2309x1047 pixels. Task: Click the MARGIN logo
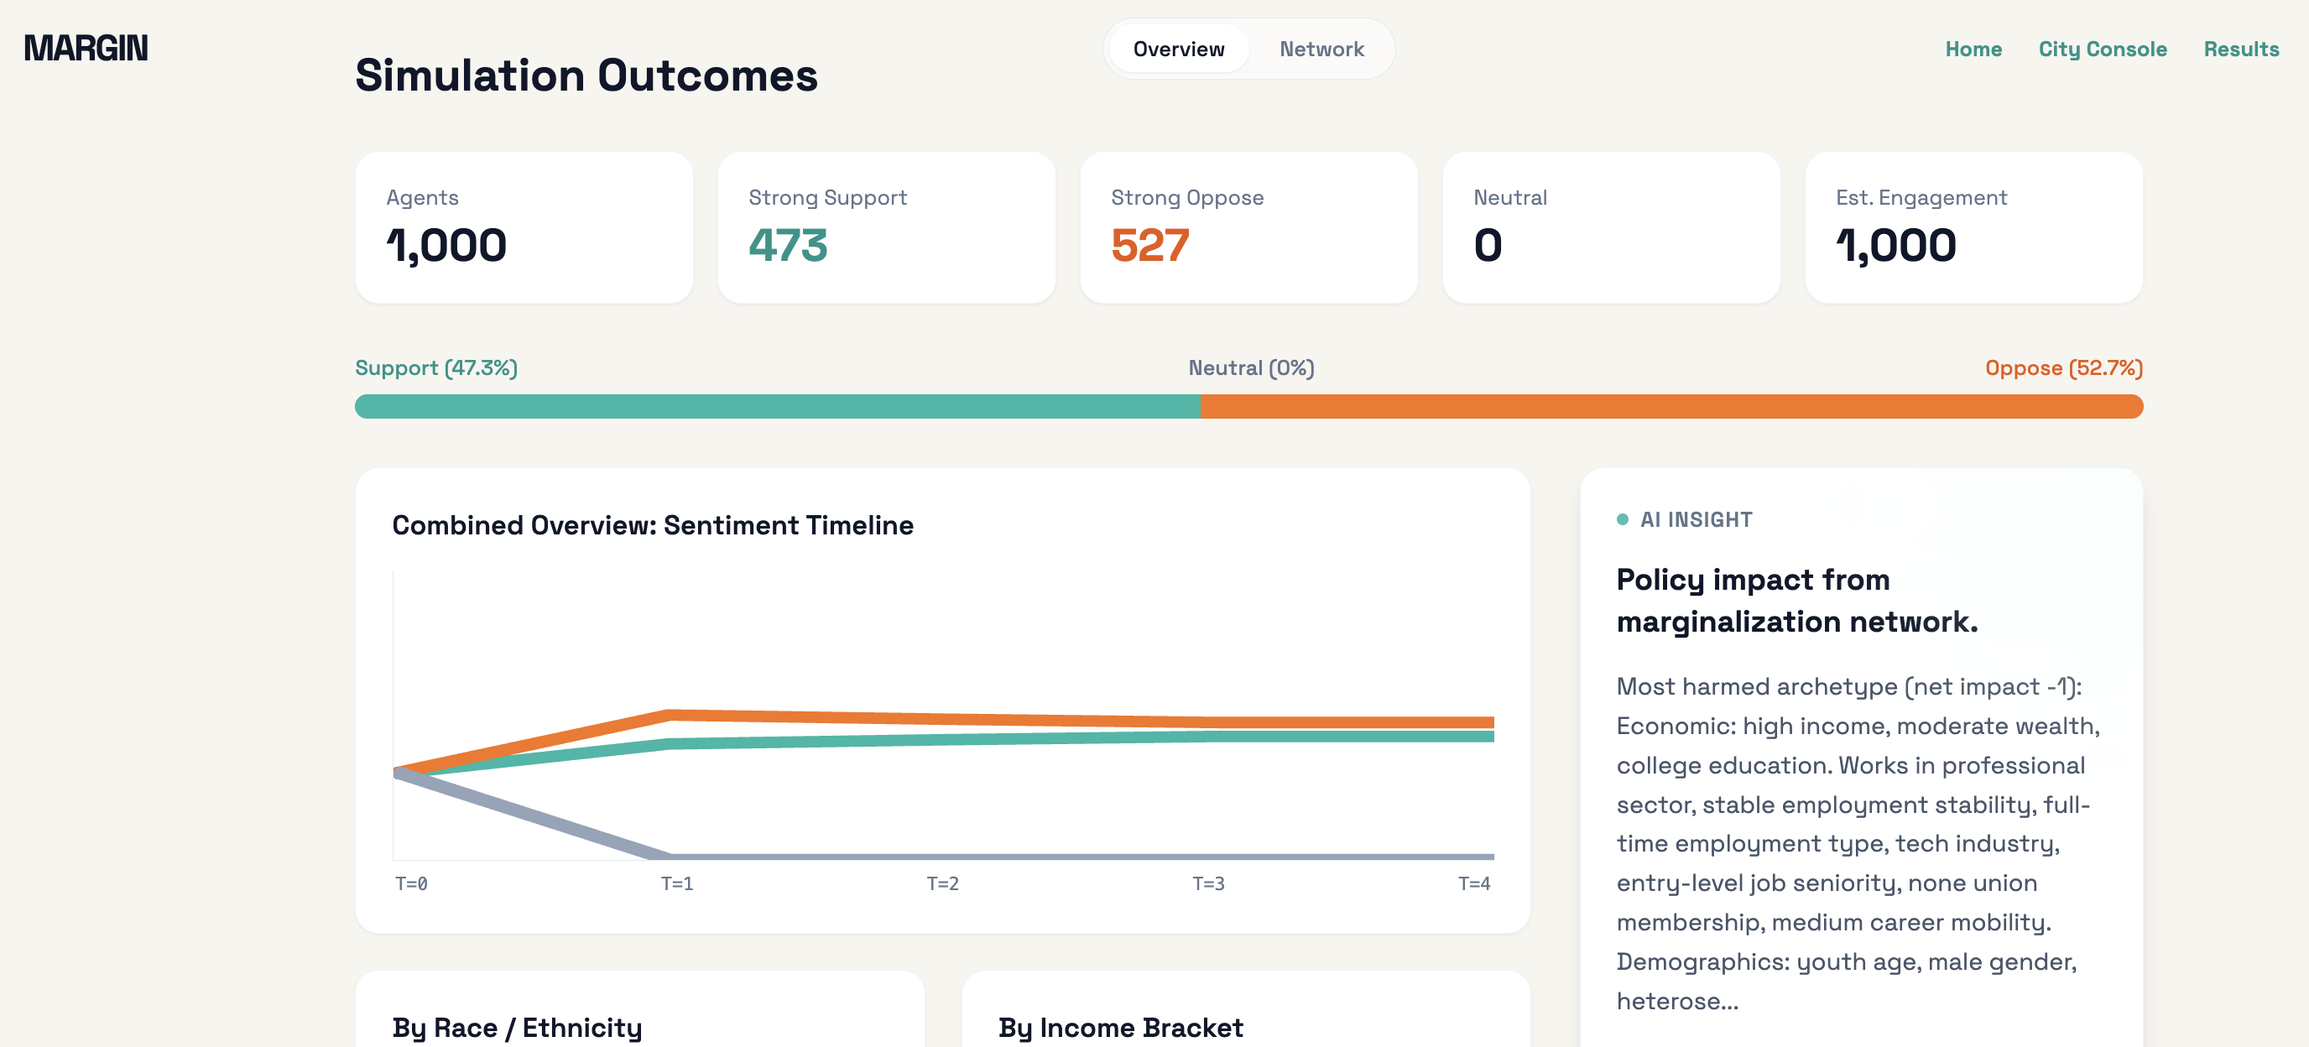pyautogui.click(x=86, y=49)
